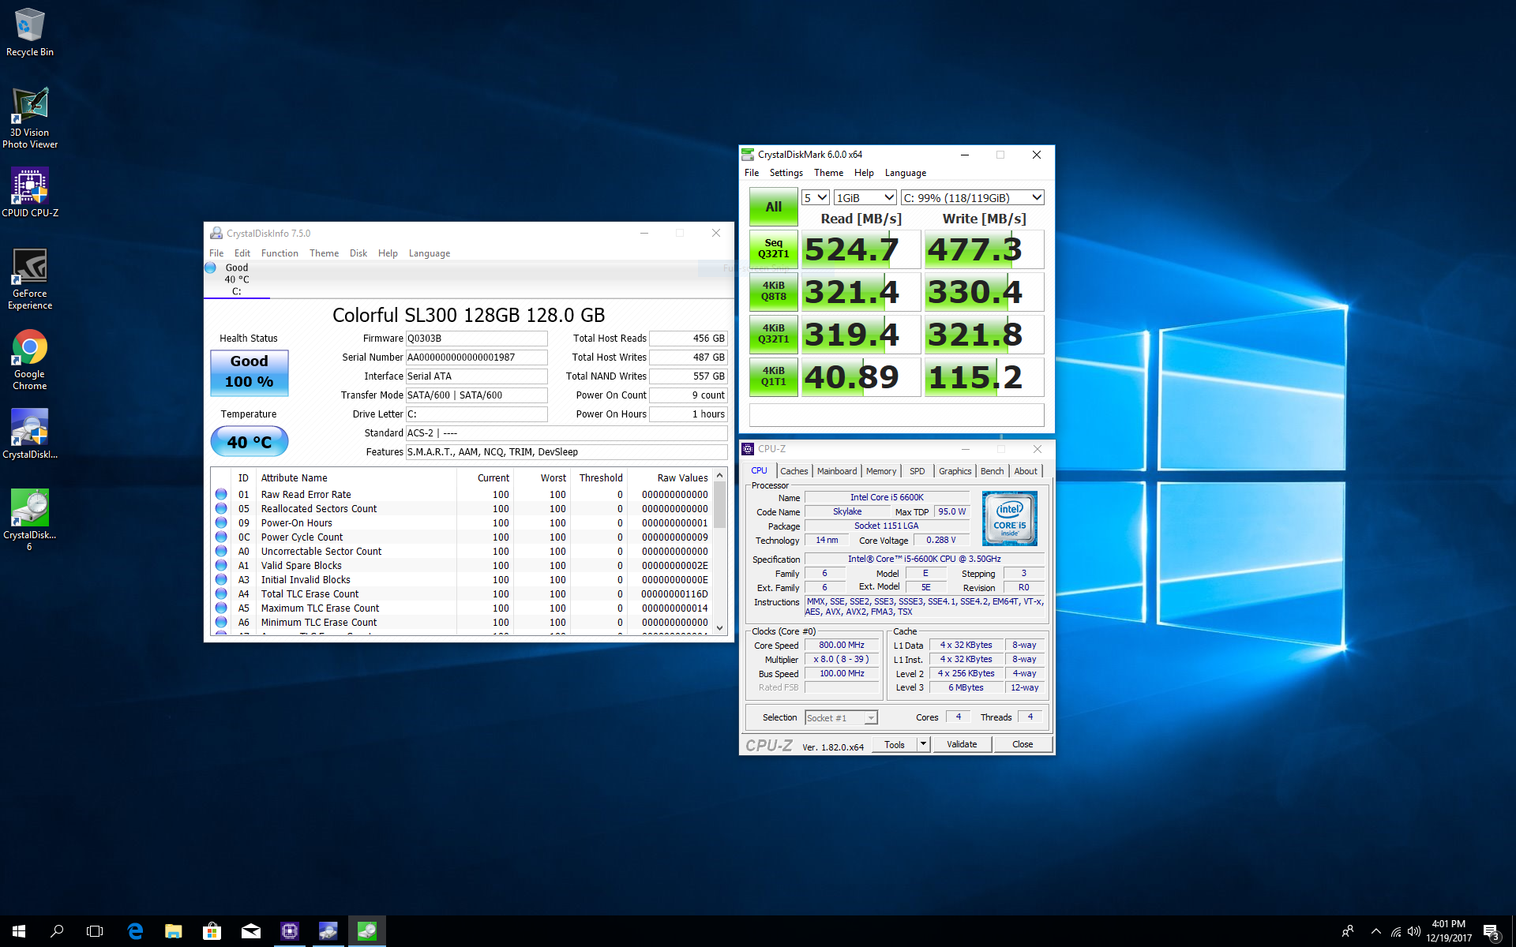This screenshot has height=947, width=1516.
Task: Open File Explorer from taskbar
Action: (x=173, y=931)
